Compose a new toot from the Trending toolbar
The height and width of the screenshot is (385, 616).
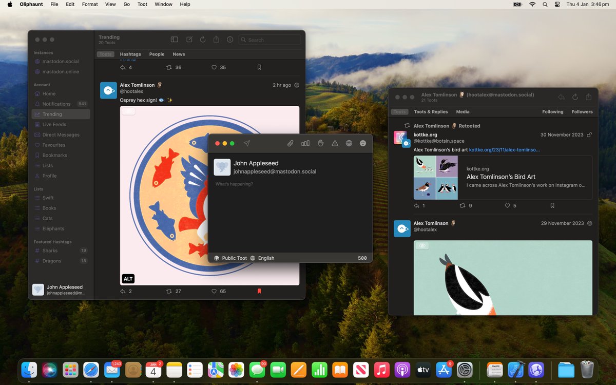coord(189,39)
